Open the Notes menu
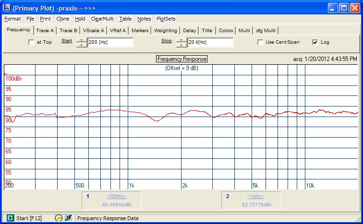This screenshot has height=224, width=363. coord(144,19)
